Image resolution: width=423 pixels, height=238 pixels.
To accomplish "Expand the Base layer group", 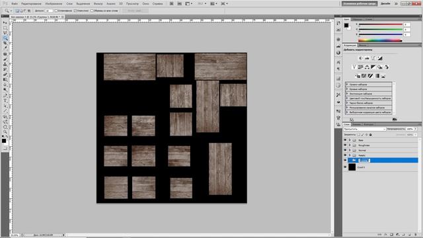I will (x=350, y=140).
